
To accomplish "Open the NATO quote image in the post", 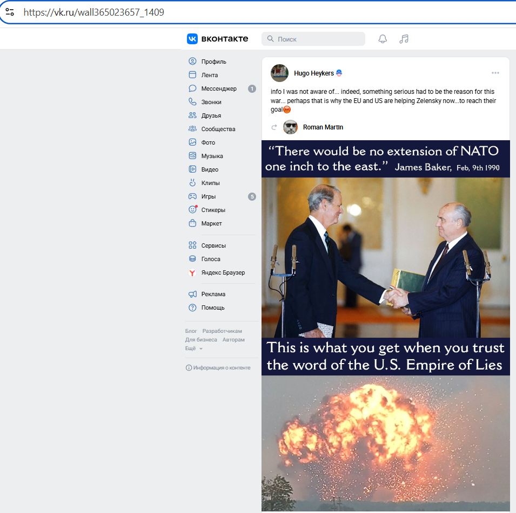I will pyautogui.click(x=386, y=325).
